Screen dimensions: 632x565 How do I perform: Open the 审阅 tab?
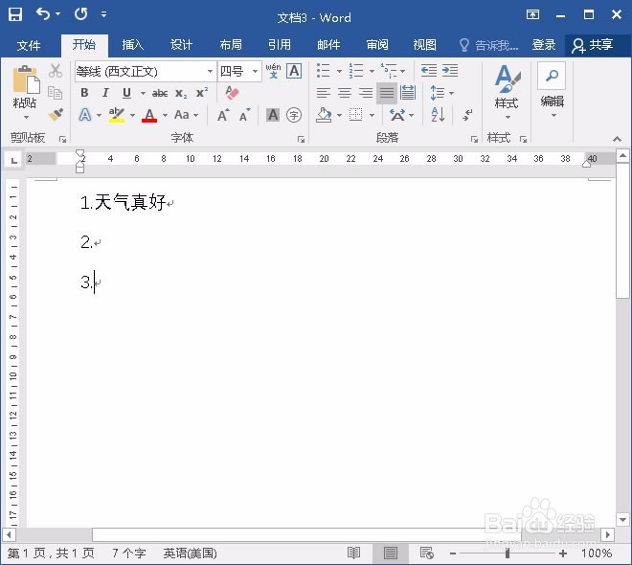point(377,45)
